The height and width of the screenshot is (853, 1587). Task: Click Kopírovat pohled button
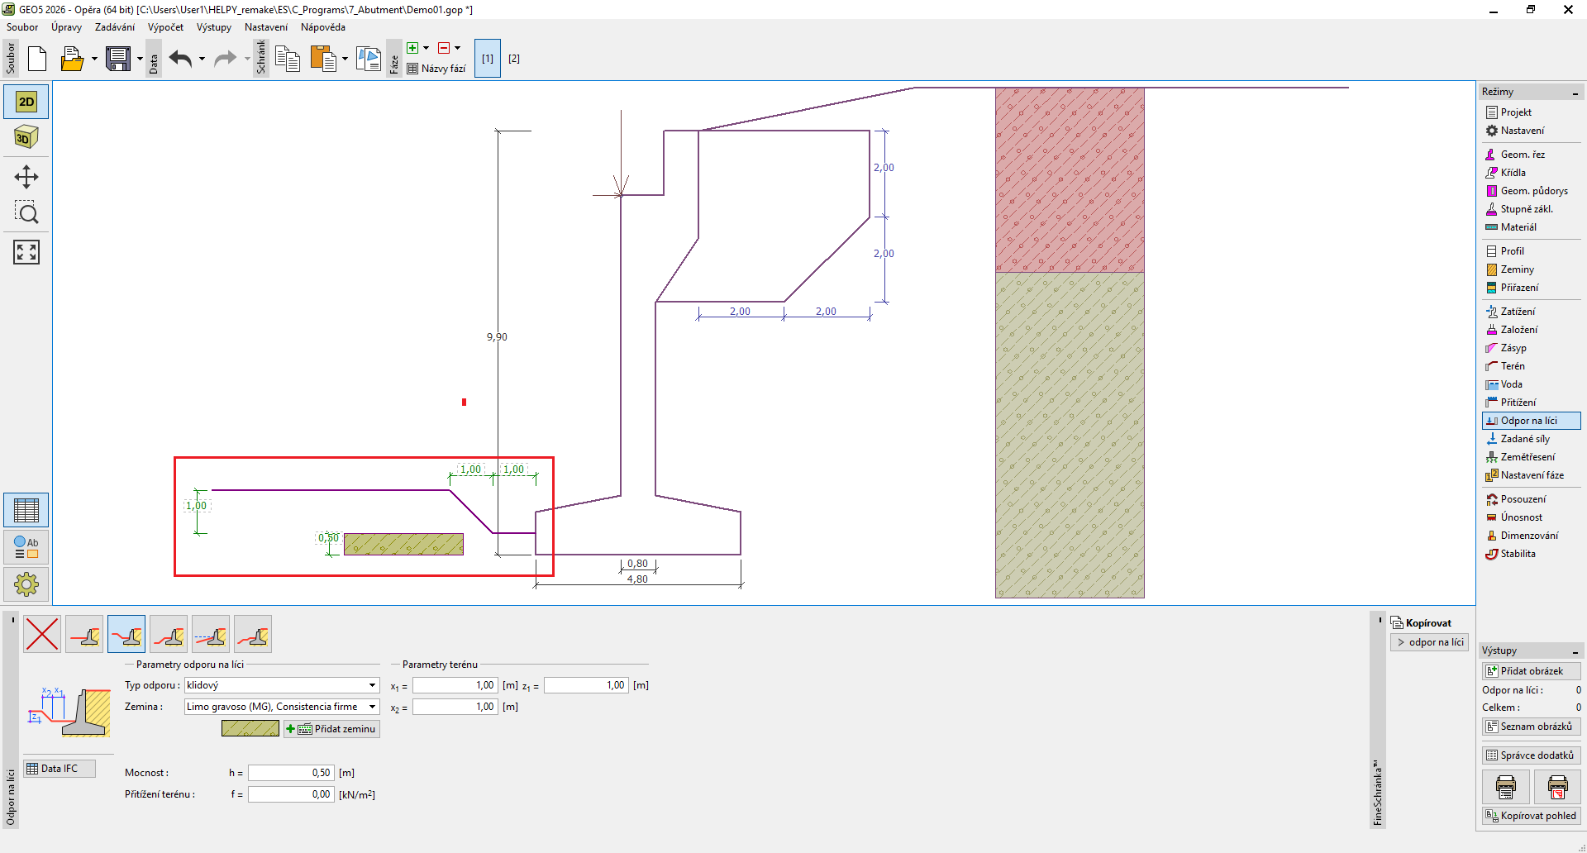(x=1531, y=816)
